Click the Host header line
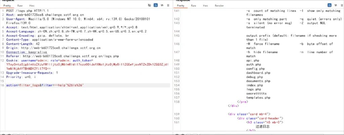 (x=45, y=15)
